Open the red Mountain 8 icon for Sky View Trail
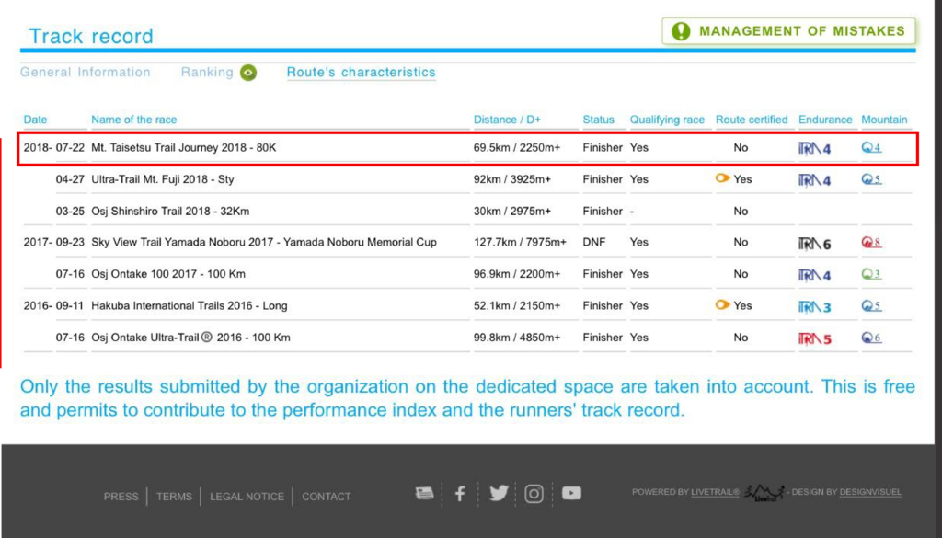 tap(871, 242)
